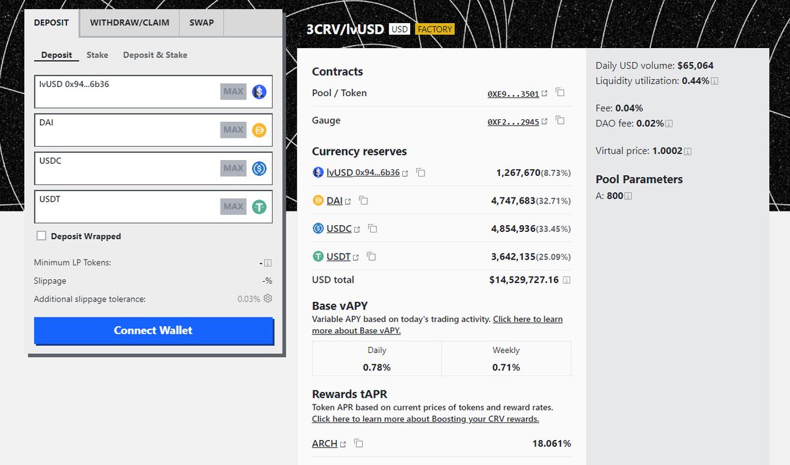790x465 pixels.
Task: Select the Weekly vAPY value 0.71%
Action: coord(506,367)
